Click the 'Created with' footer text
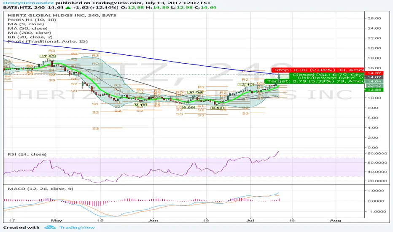 [x=22, y=227]
